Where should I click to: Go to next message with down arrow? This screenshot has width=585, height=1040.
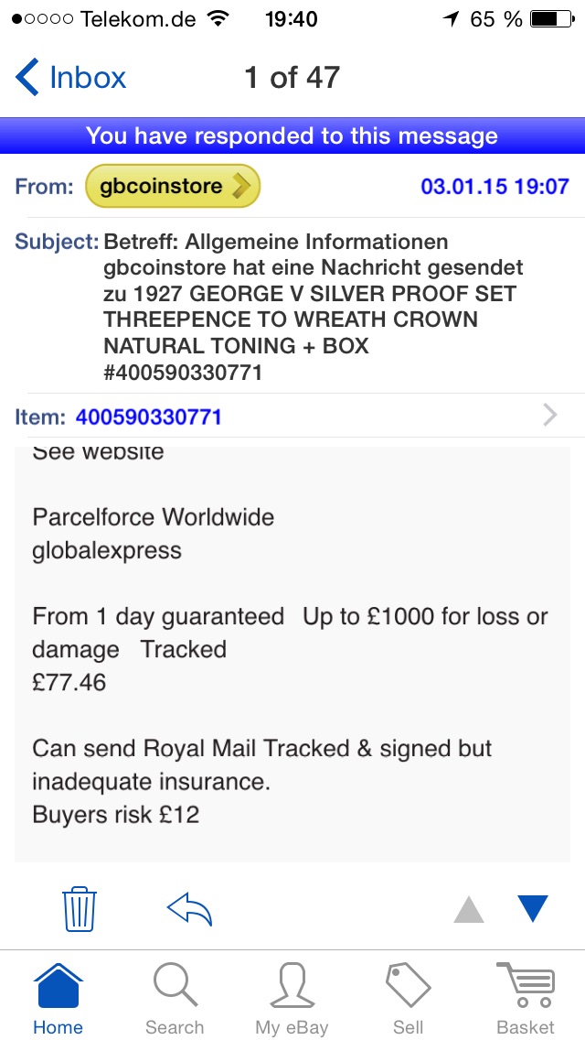click(x=532, y=908)
